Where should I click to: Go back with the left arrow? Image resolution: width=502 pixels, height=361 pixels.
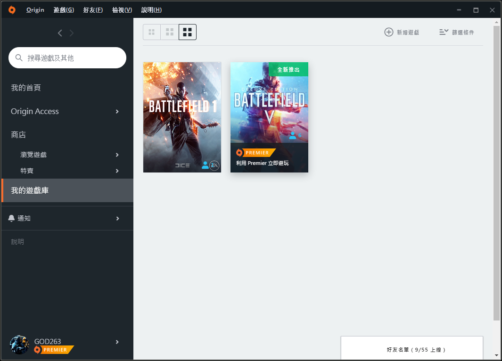click(60, 33)
